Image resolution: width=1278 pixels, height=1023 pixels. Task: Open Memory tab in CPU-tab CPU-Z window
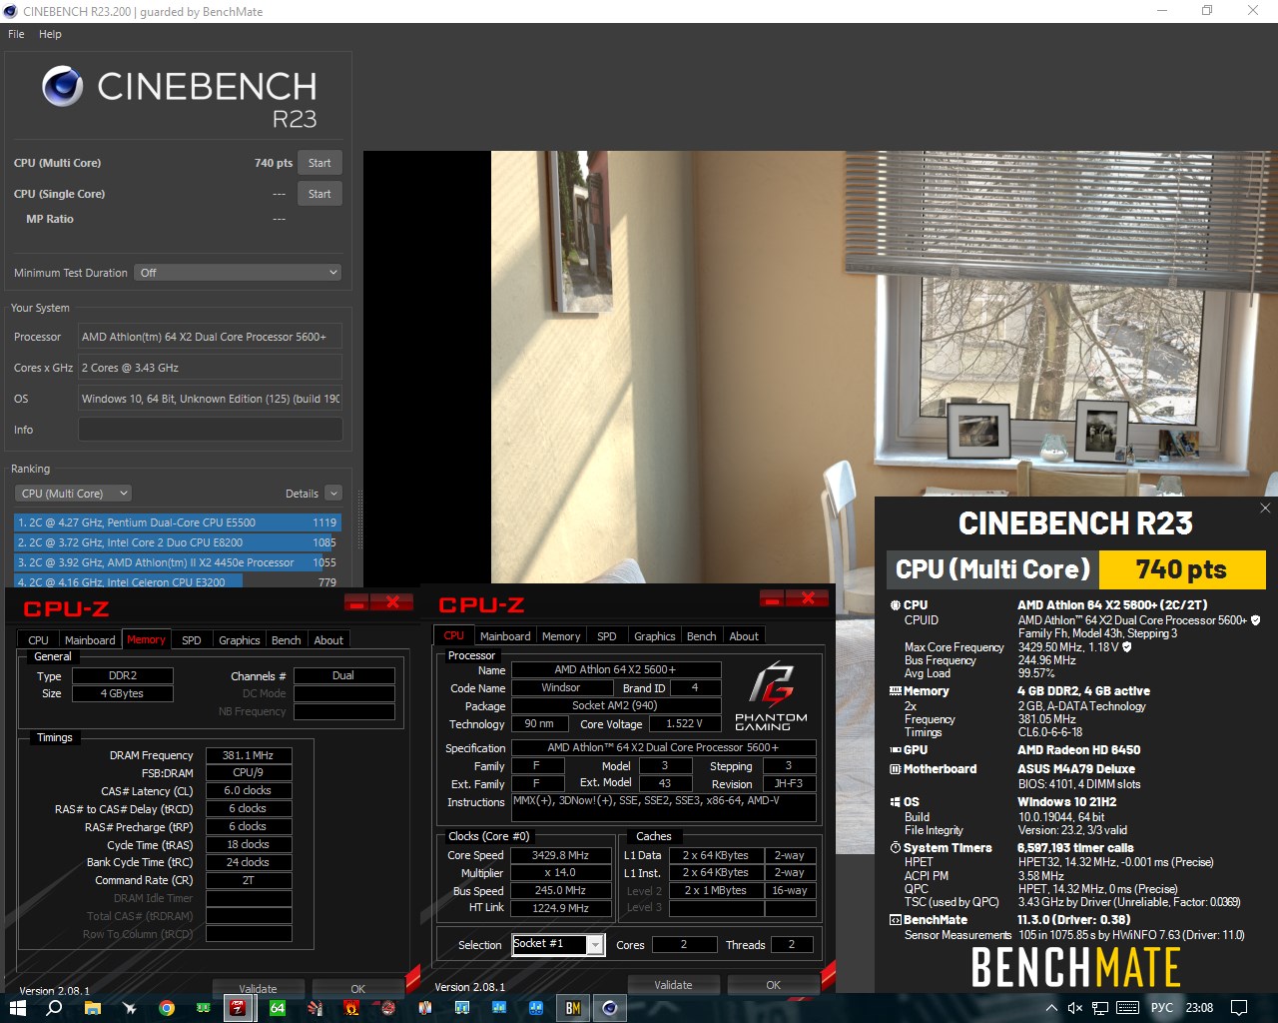561,636
